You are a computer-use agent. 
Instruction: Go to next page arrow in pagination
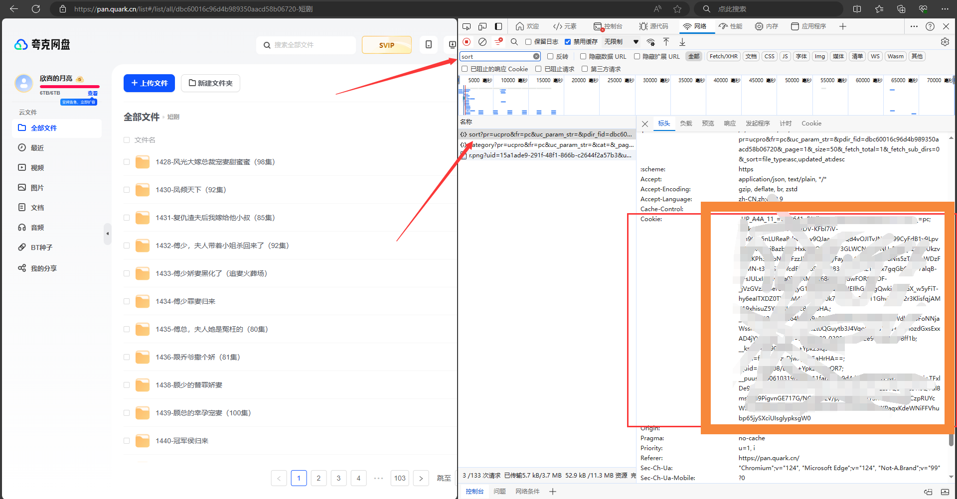click(421, 478)
